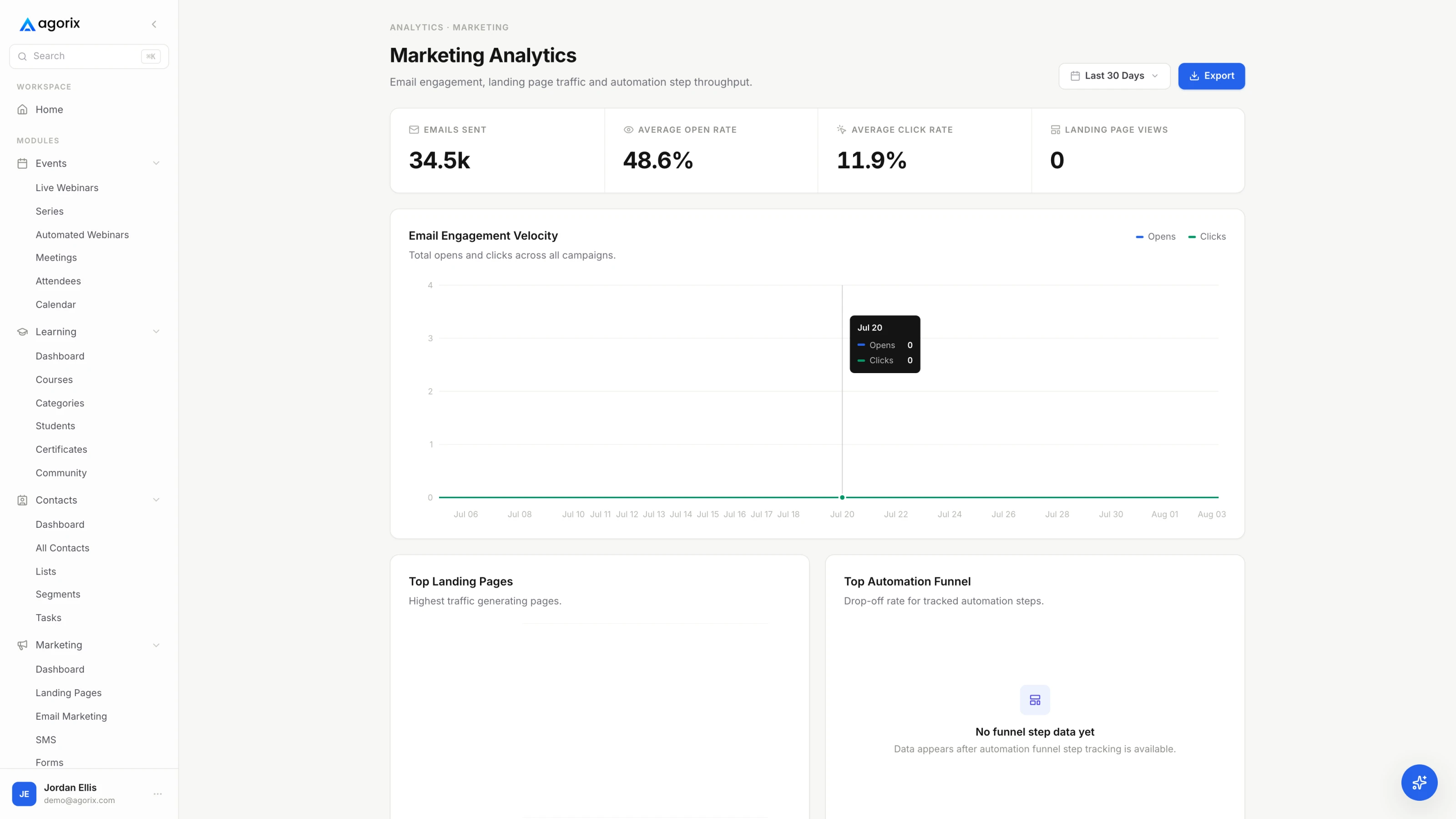Click the Analytics breadcrumb link
The image size is (1456, 819).
coord(417,27)
